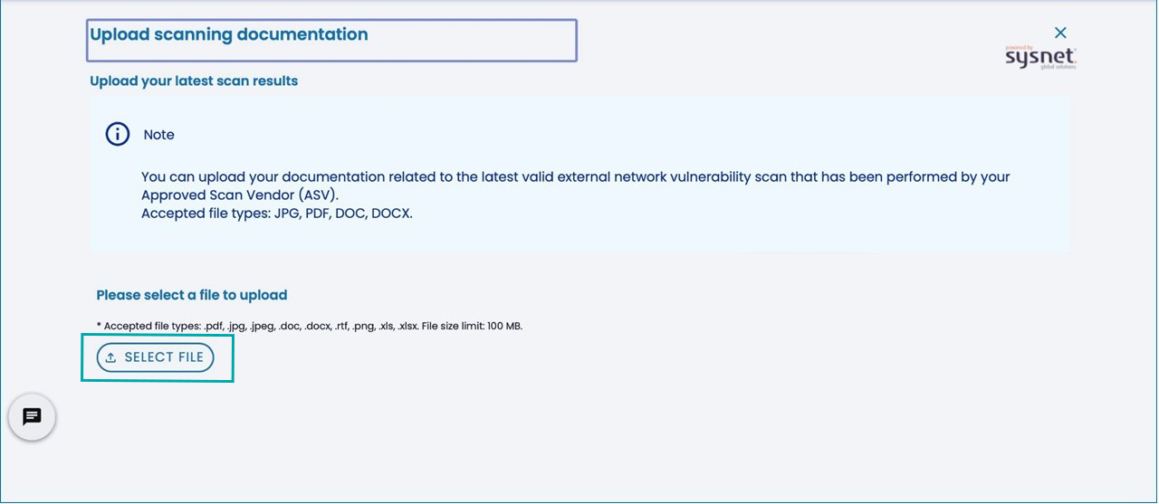Click the upload arrow icon in Select File
1159x504 pixels.
110,357
